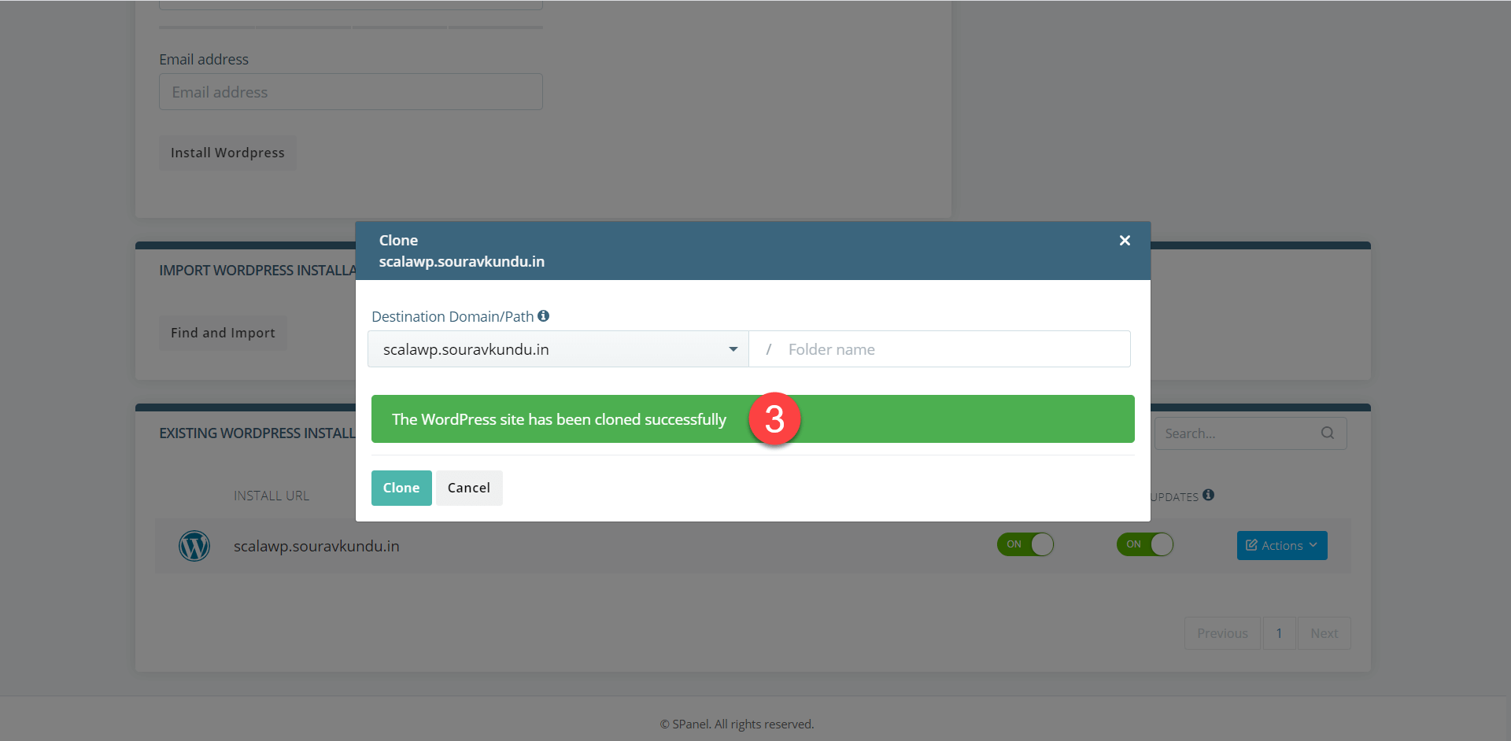Select page 1 in pagination
The image size is (1511, 741).
click(1280, 633)
